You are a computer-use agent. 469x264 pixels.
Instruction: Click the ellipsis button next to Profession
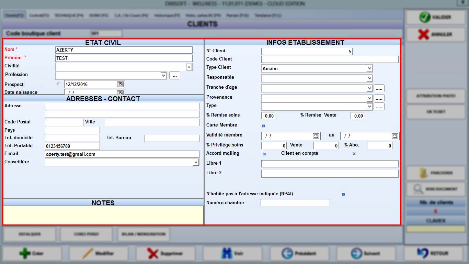click(x=174, y=75)
